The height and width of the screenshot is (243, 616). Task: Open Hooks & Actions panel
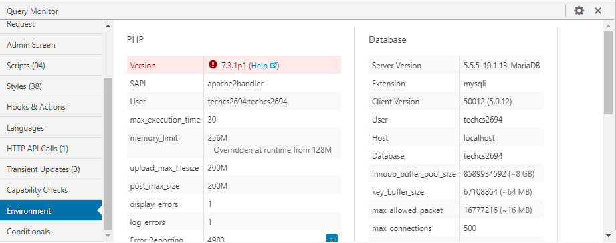click(x=51, y=107)
